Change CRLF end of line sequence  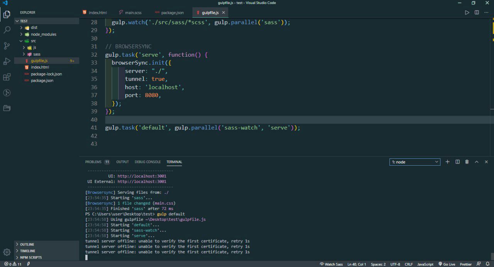tap(409, 264)
